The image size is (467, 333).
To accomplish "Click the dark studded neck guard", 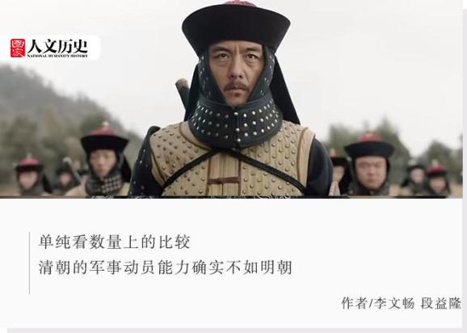I will (x=236, y=122).
